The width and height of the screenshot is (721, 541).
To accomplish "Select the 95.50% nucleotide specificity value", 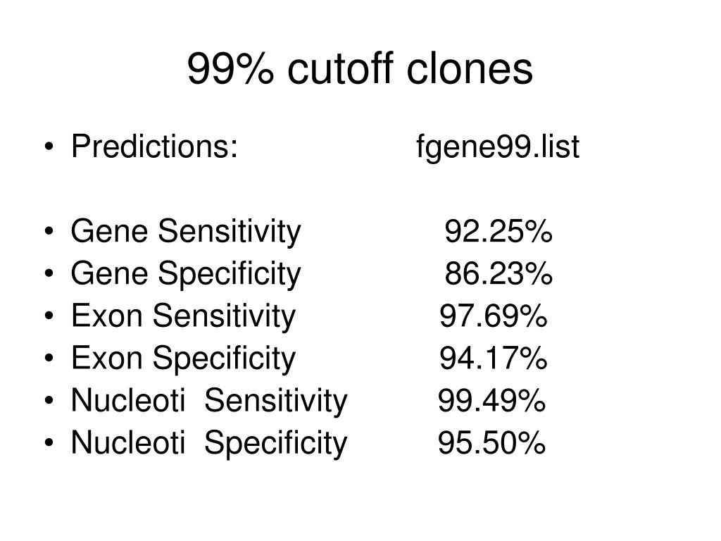I will (x=491, y=443).
